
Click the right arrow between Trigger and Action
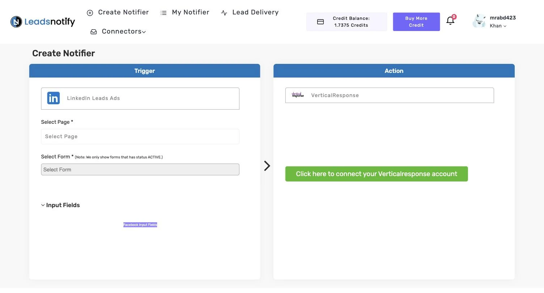coord(267,166)
